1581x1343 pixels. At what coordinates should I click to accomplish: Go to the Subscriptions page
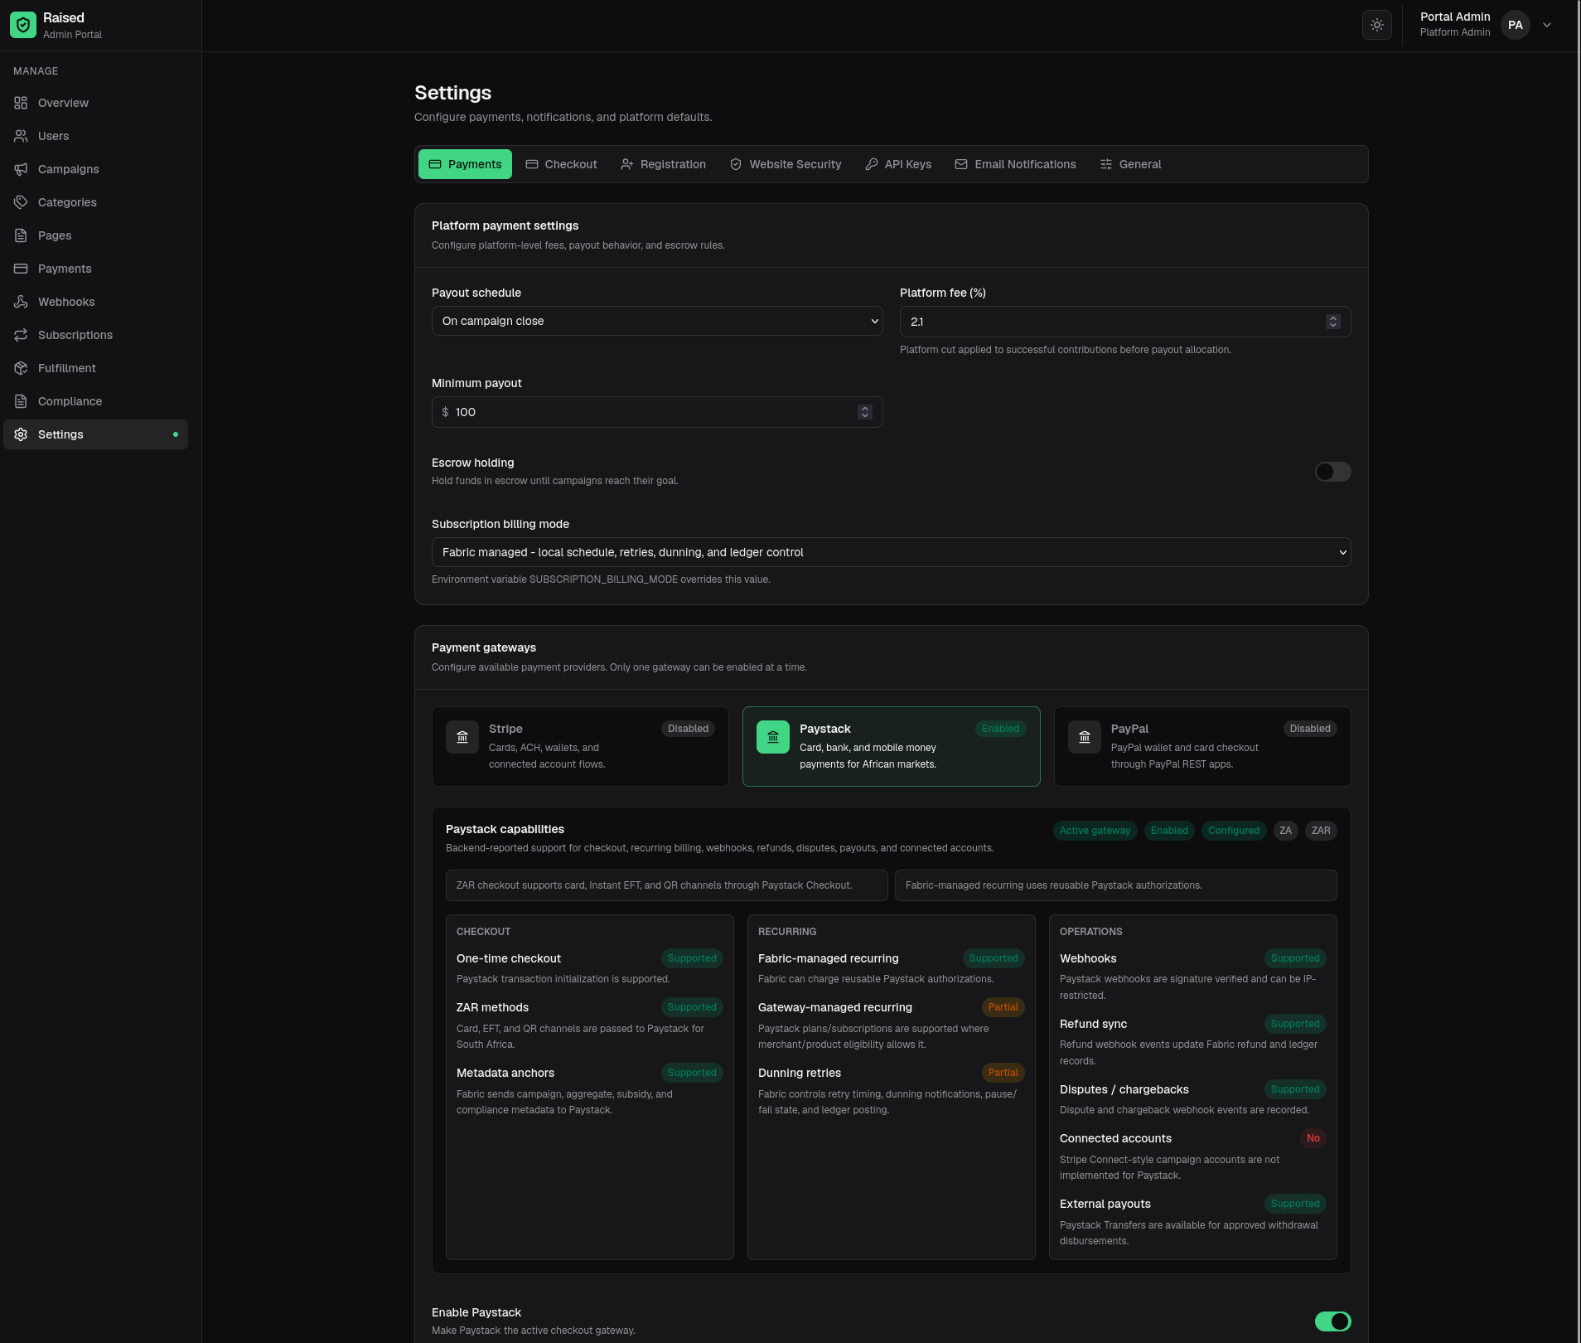95,335
